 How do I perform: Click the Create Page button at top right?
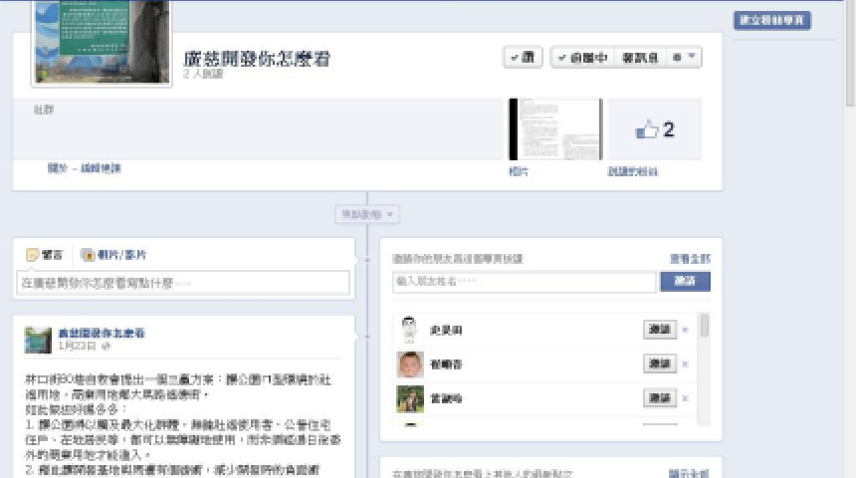coord(772,20)
